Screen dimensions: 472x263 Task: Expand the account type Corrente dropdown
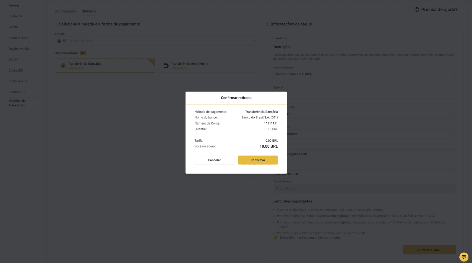tap(364, 134)
